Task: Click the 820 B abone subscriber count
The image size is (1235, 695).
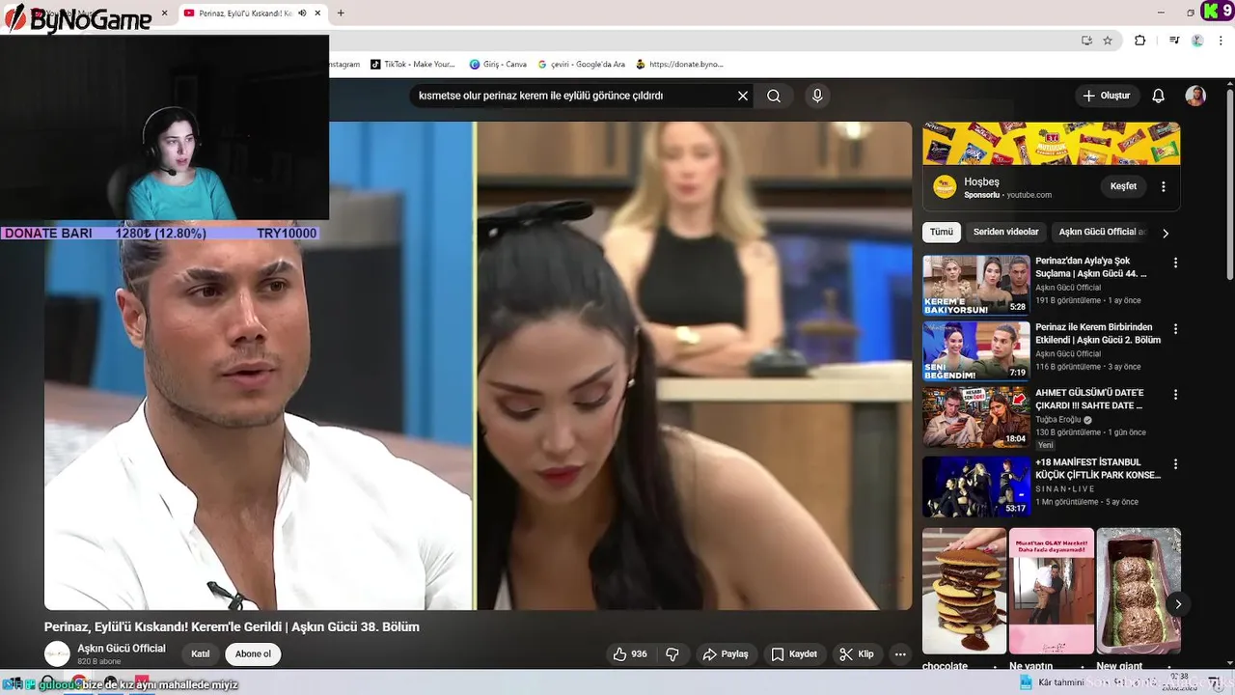Action: (99, 662)
